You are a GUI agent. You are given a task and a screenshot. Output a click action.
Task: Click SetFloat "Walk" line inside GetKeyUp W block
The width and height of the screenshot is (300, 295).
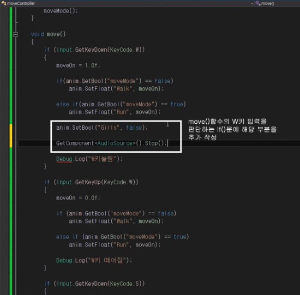point(116,221)
